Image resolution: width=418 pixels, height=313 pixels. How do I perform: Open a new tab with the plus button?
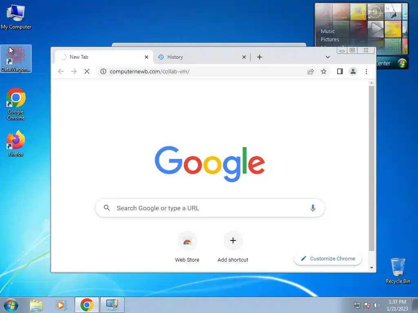click(x=259, y=57)
